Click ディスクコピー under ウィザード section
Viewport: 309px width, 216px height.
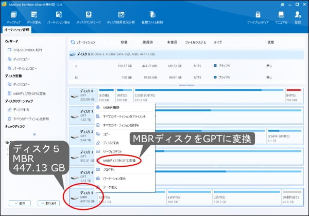click(19, 59)
